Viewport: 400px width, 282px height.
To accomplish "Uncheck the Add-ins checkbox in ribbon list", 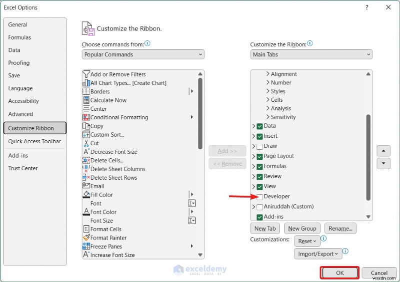I will coord(259,217).
